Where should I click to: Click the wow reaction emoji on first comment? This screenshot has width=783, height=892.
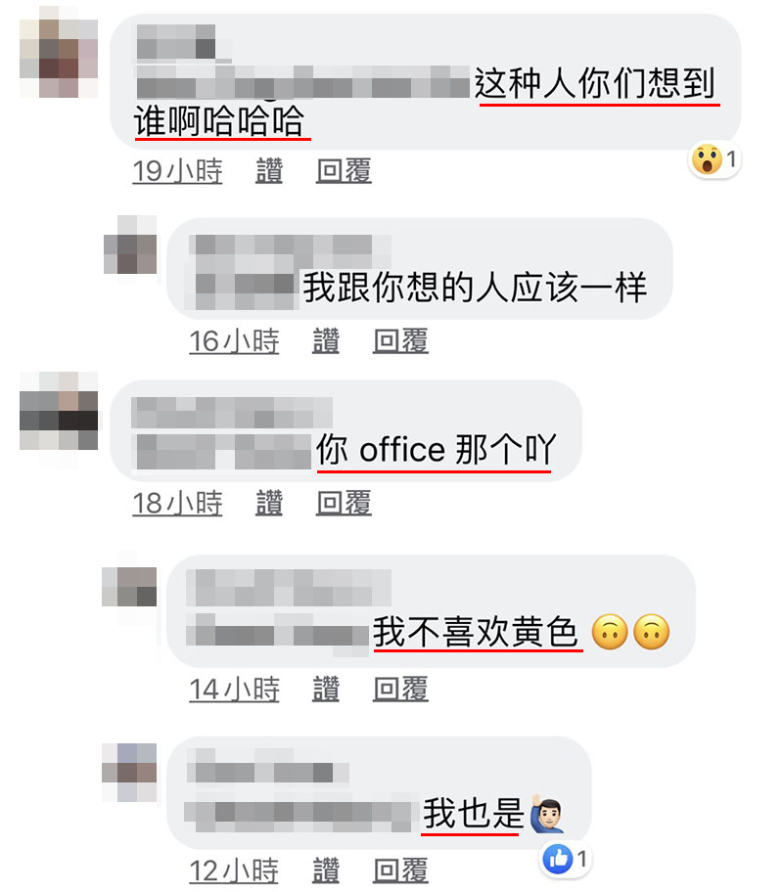707,159
